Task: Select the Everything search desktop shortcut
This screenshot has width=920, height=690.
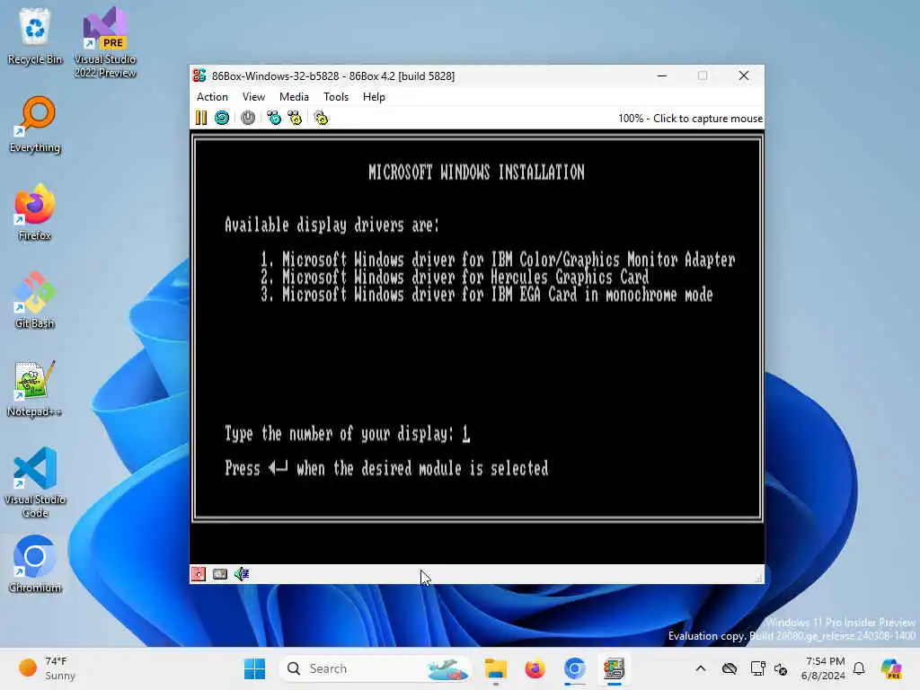Action: [x=35, y=124]
